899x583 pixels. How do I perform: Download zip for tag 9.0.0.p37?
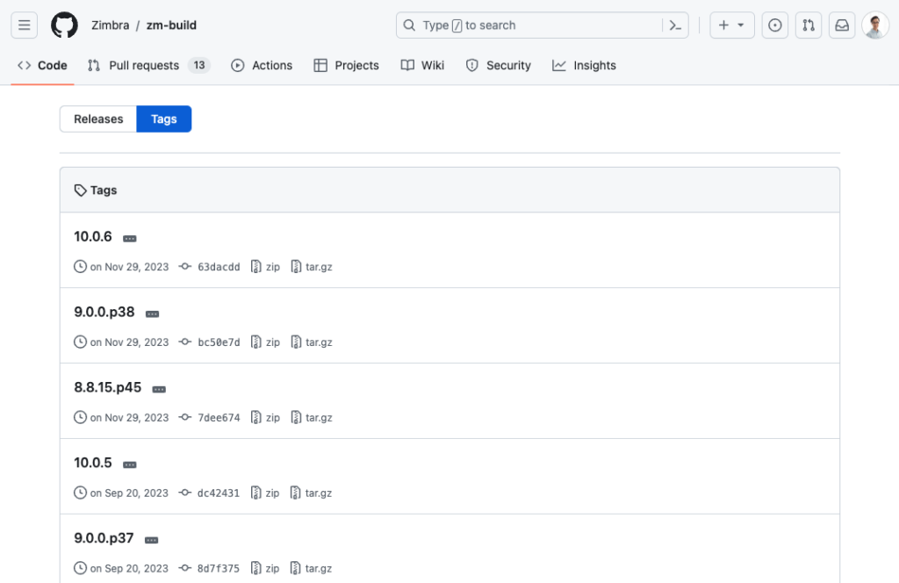265,568
